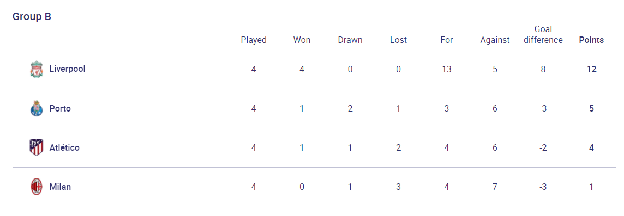
Task: Open the Liverpool team name link
Action: (x=67, y=69)
